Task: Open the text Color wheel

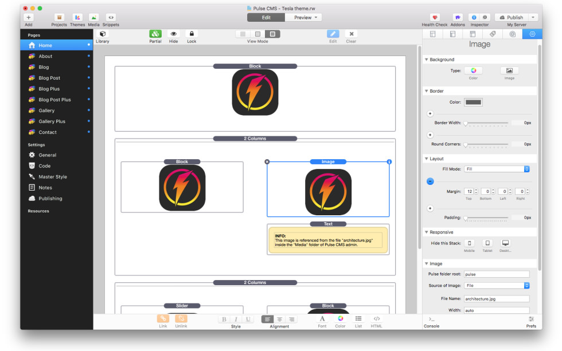Action: (340, 318)
